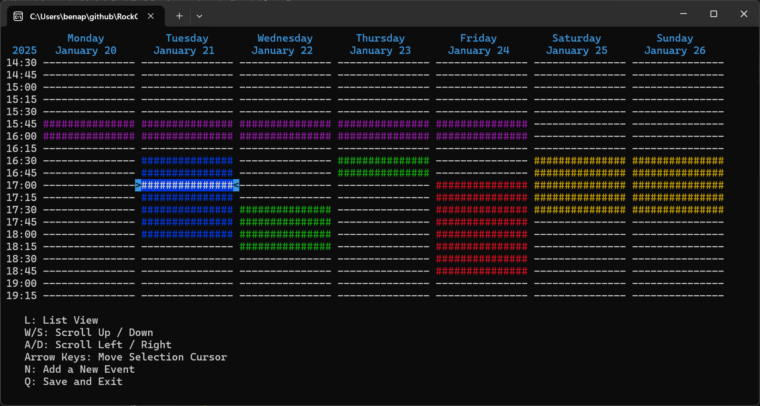Click the yellow Saturday event at 16:30
This screenshot has height=406, width=760.
[580, 161]
